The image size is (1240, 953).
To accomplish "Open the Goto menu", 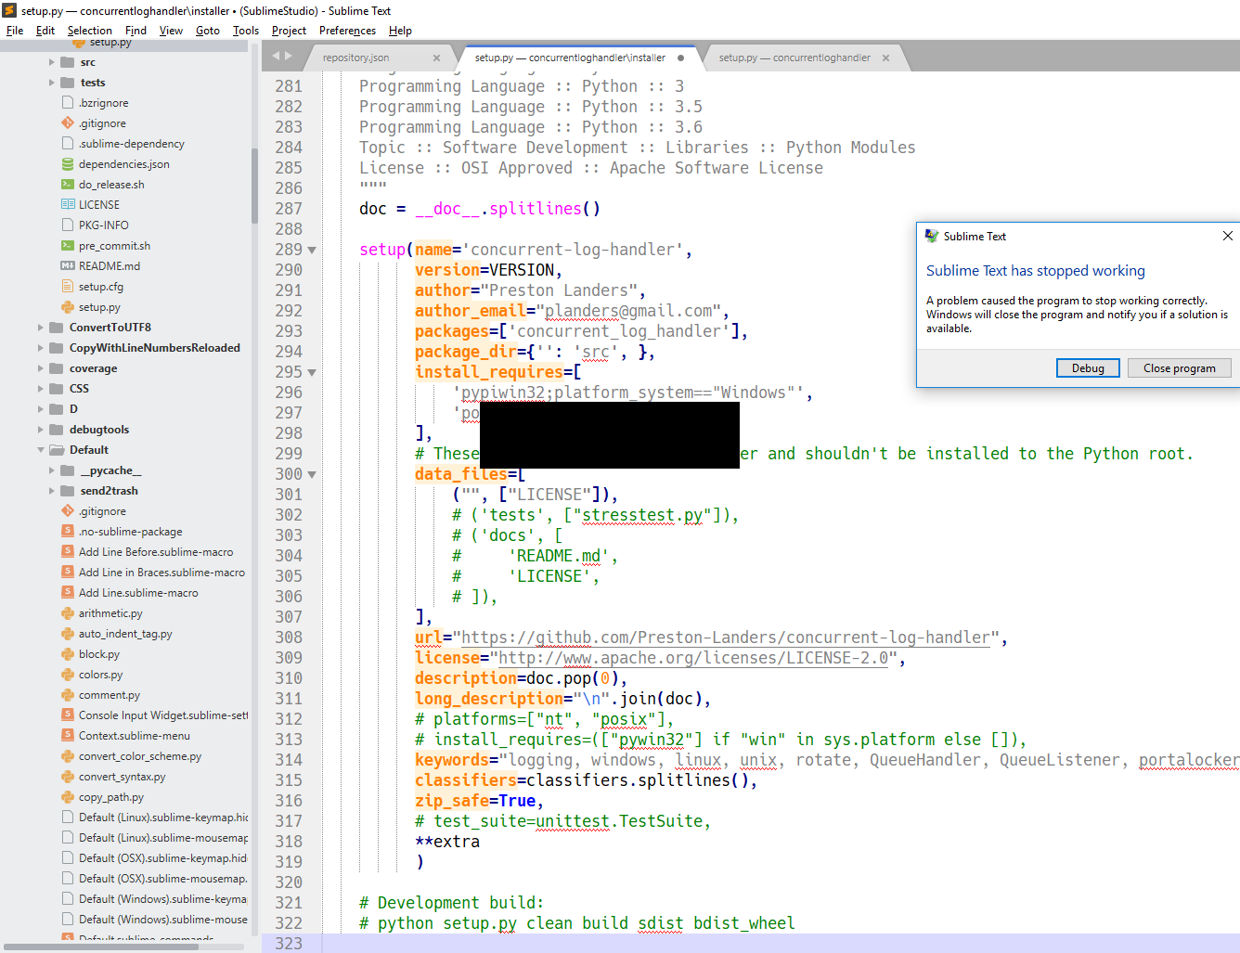I will tap(208, 31).
